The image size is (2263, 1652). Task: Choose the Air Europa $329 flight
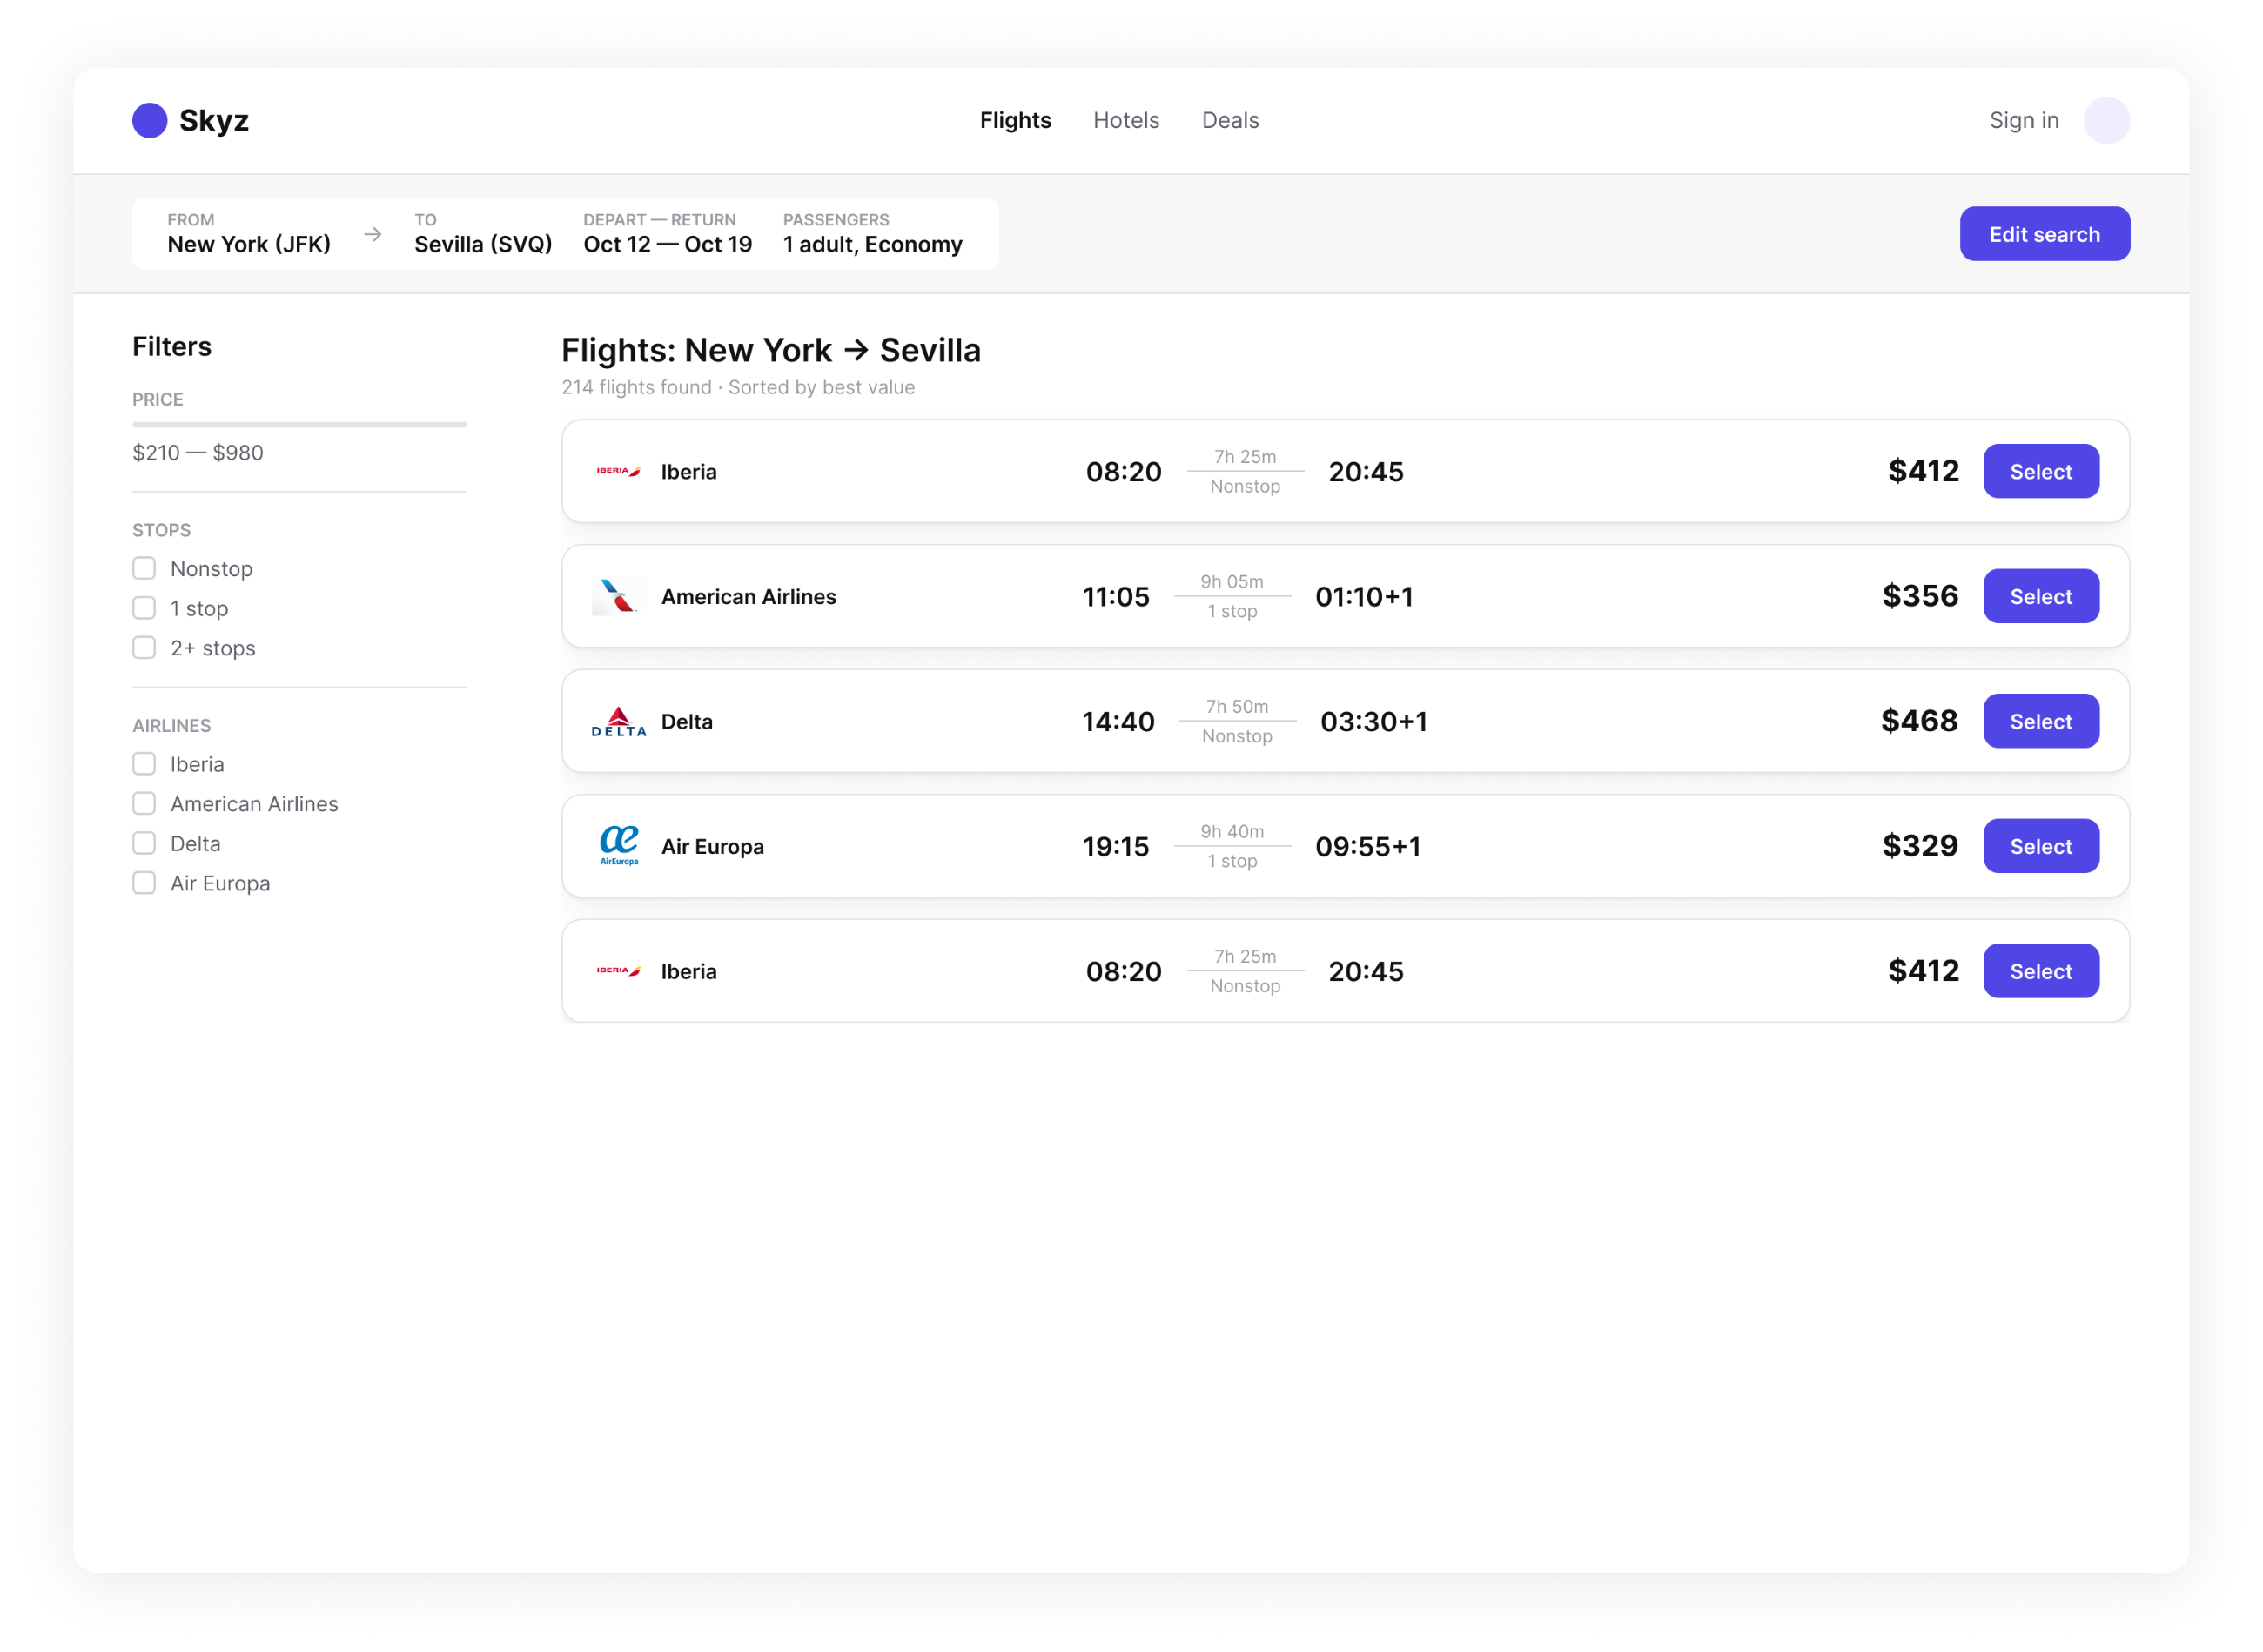(x=2040, y=846)
